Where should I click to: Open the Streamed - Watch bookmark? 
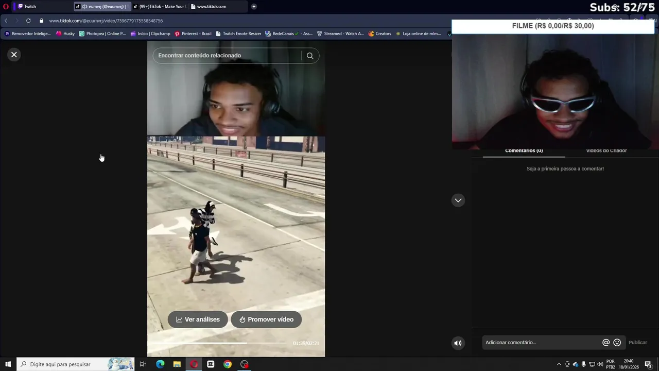tap(340, 33)
